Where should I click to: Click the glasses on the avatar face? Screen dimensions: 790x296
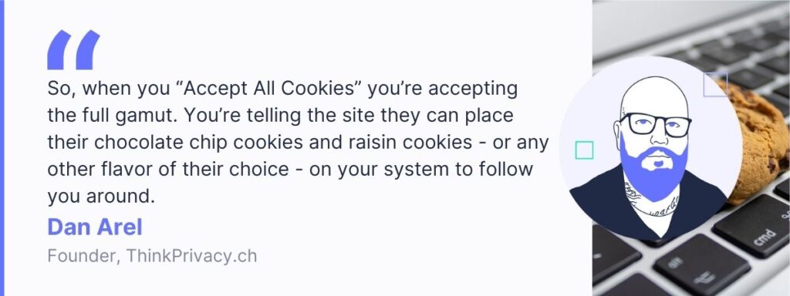click(x=656, y=124)
